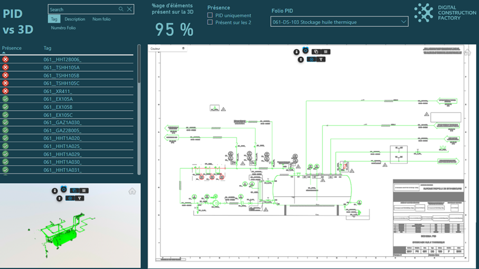Enable the 'Présent sur les 2' checkbox
The width and height of the screenshot is (479, 269).
210,23
